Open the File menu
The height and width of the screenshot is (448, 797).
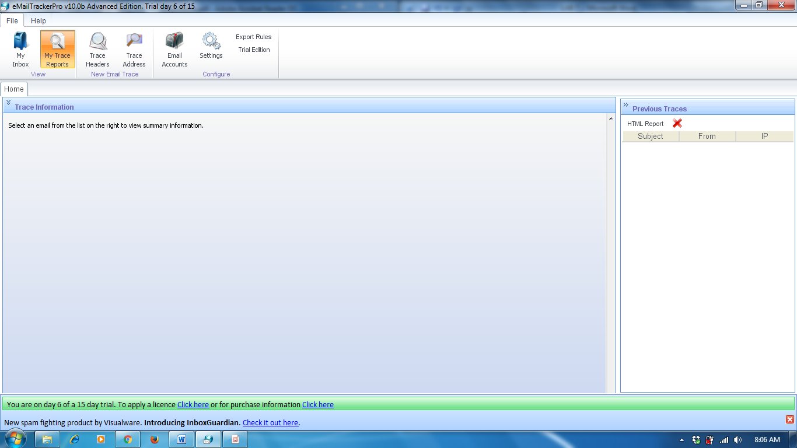tap(12, 20)
